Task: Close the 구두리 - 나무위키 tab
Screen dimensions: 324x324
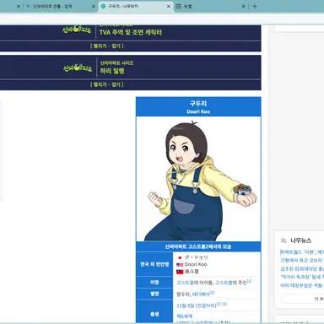Action: pos(169,6)
